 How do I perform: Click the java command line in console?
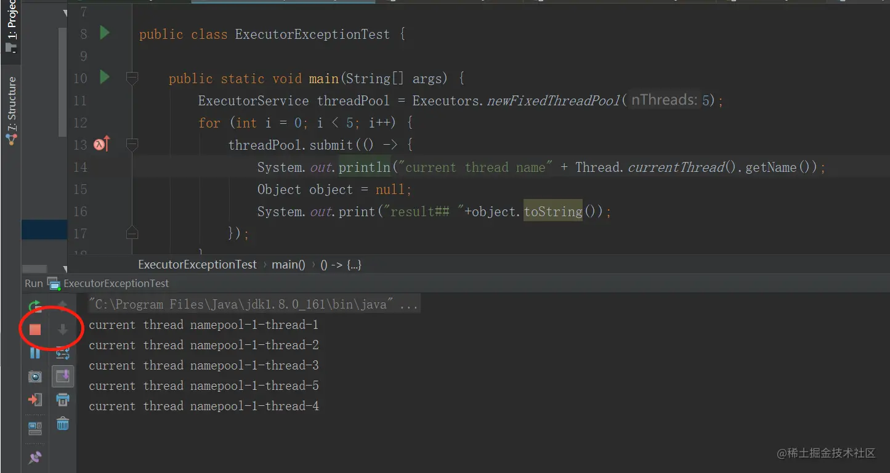(x=254, y=304)
